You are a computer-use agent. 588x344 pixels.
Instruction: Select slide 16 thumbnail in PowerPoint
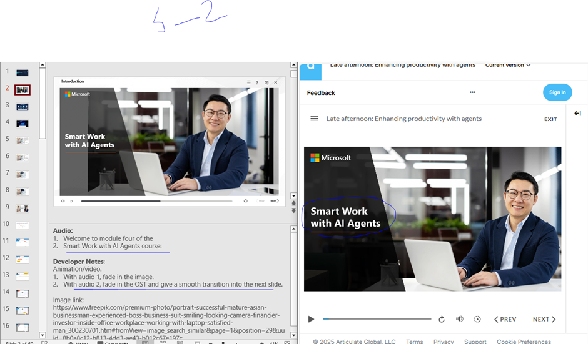23,328
